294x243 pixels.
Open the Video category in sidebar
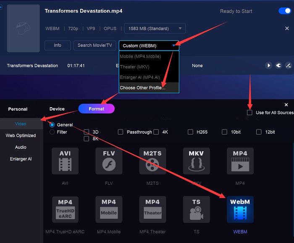pyautogui.click(x=21, y=124)
